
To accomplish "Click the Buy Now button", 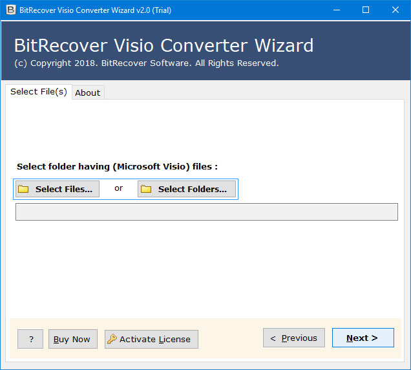I will [73, 339].
